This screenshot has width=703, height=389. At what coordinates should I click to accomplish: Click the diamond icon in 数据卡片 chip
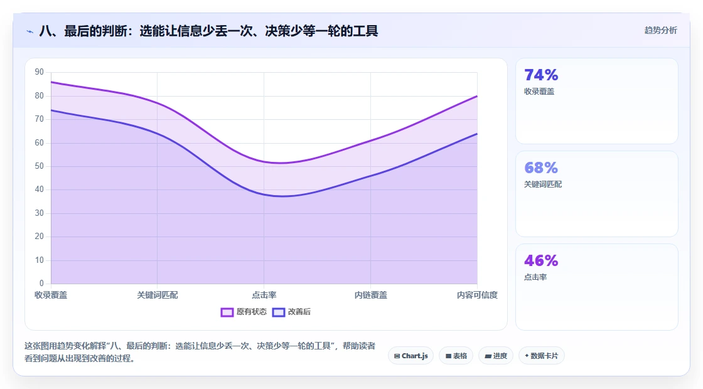pos(527,356)
